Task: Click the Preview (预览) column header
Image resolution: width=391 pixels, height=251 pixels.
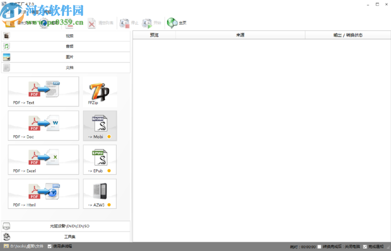Action: click(154, 35)
